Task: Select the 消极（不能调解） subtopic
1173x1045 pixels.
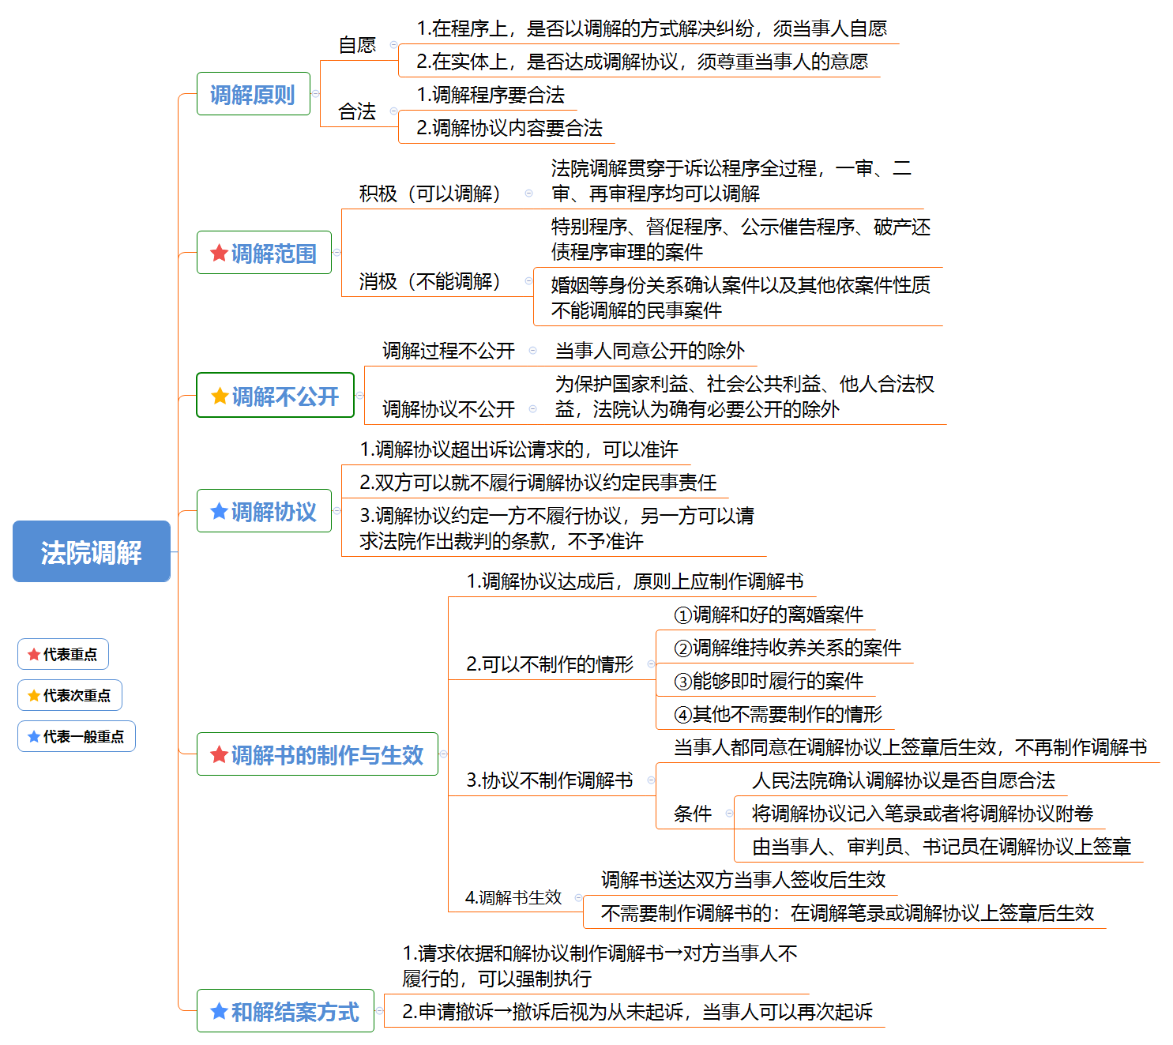Action: (x=430, y=281)
